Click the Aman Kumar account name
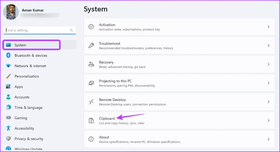The image size is (280, 152). pyautogui.click(x=33, y=10)
